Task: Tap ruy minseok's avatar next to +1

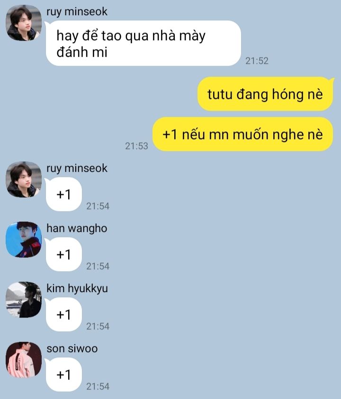Action: coord(24,179)
